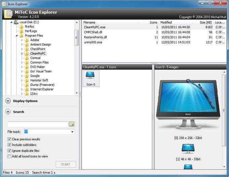Sort by Filename column header
The image size is (229, 177).
click(x=110, y=22)
